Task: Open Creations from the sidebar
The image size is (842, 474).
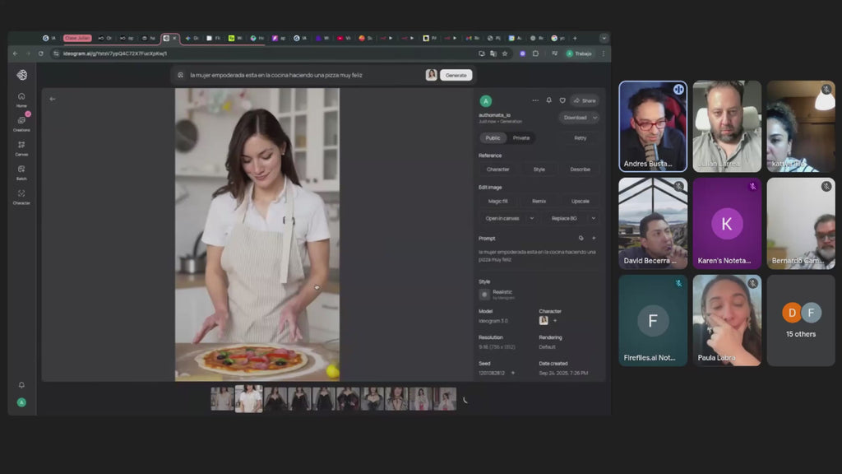Action: point(21,123)
